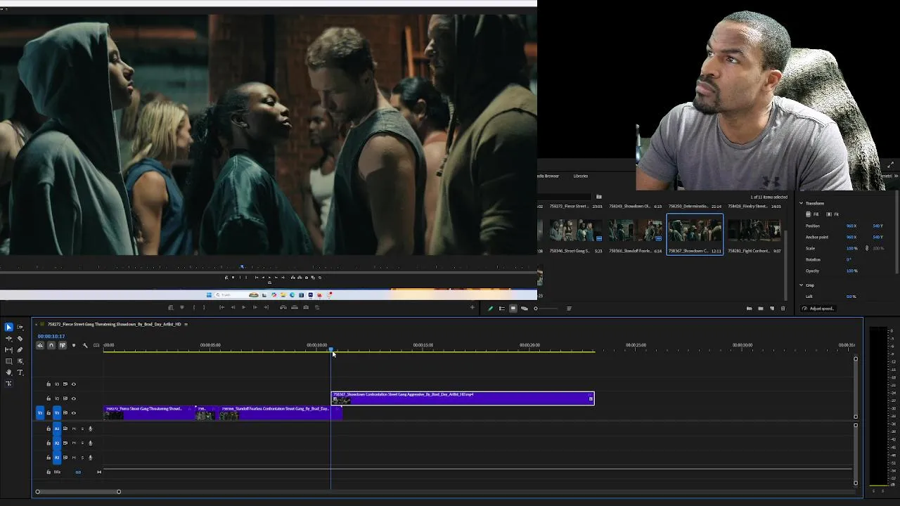
Task: Play the source monitor clip
Action: point(243,307)
